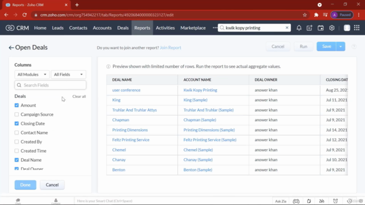Screen dimensions: 365x205
Task: Click the help question mark icon
Action: 354,47
